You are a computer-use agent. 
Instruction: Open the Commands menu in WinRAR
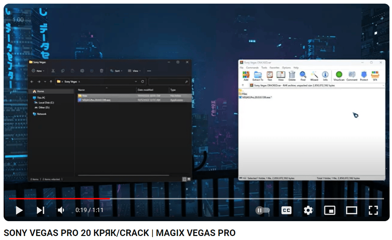[x=252, y=68]
